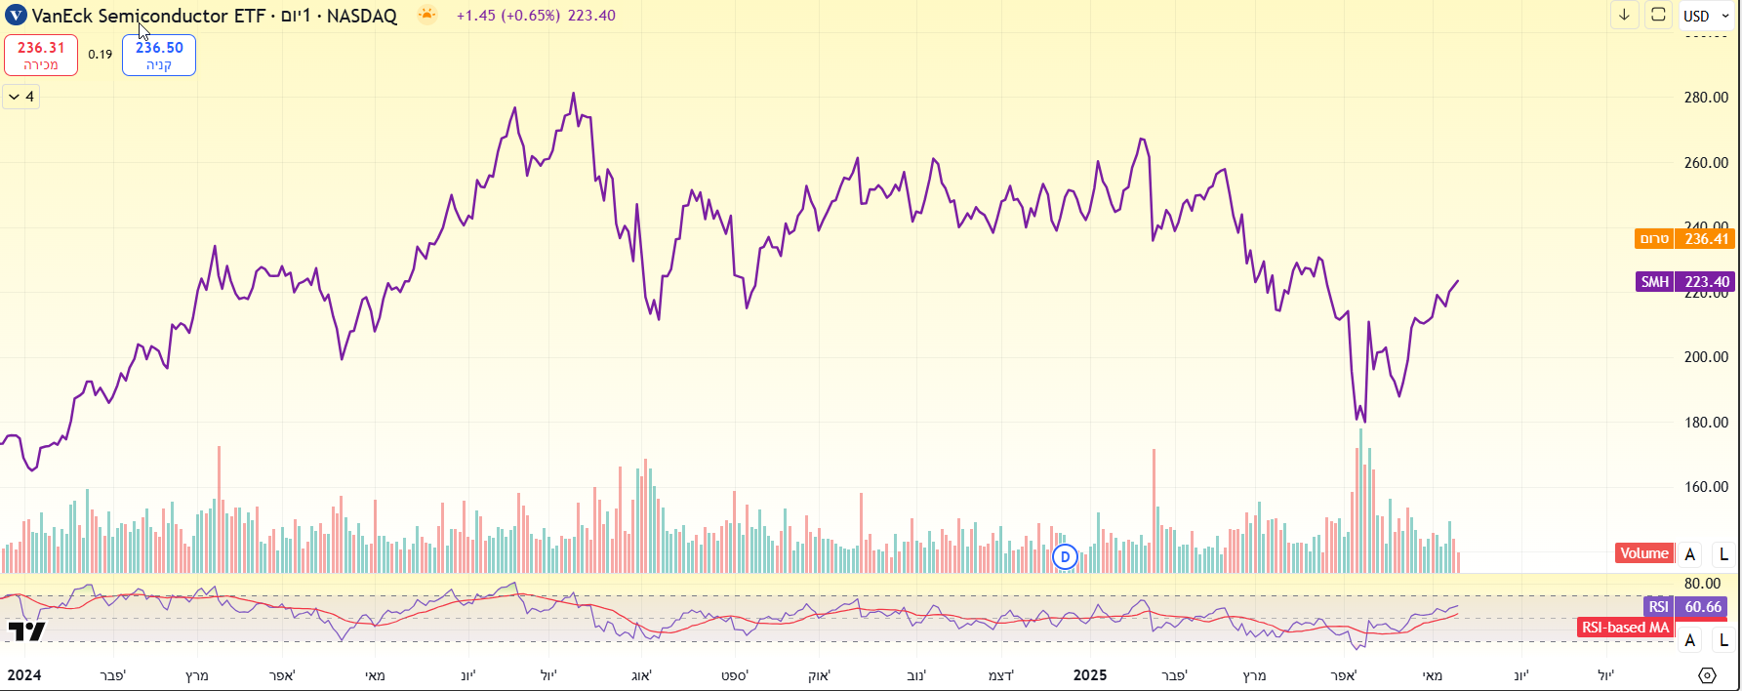Click the 280.00 price axis label
The image size is (1742, 691).
[1706, 98]
